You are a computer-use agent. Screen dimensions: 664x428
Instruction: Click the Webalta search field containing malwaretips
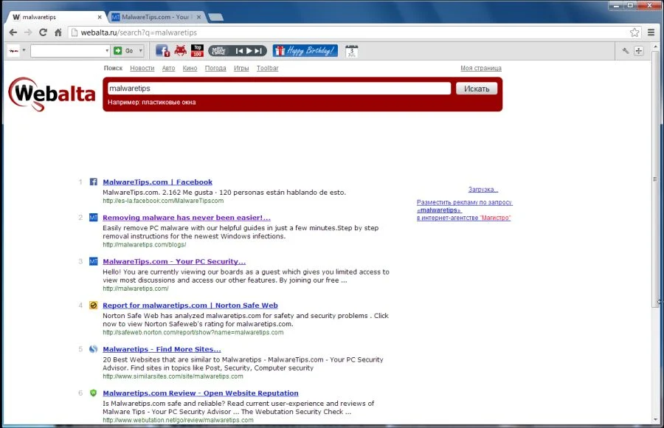280,88
